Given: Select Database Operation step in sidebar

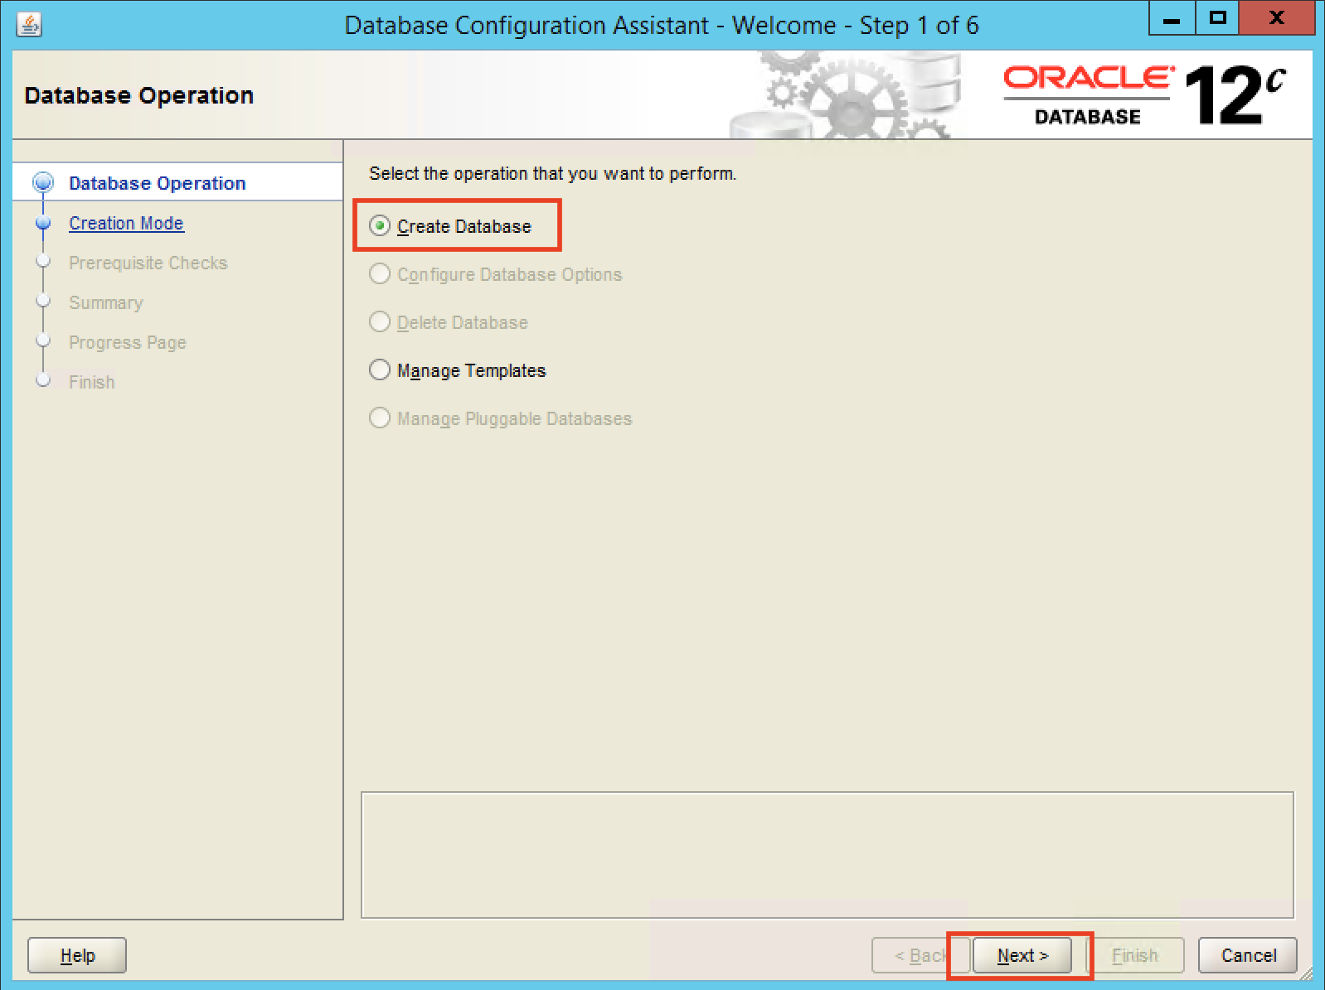Looking at the screenshot, I should tap(158, 183).
